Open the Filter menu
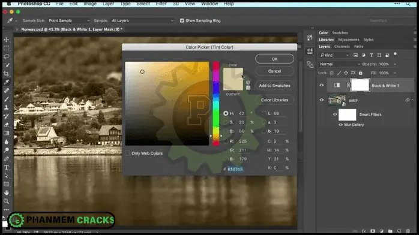The width and height of the screenshot is (419, 235). [161, 4]
